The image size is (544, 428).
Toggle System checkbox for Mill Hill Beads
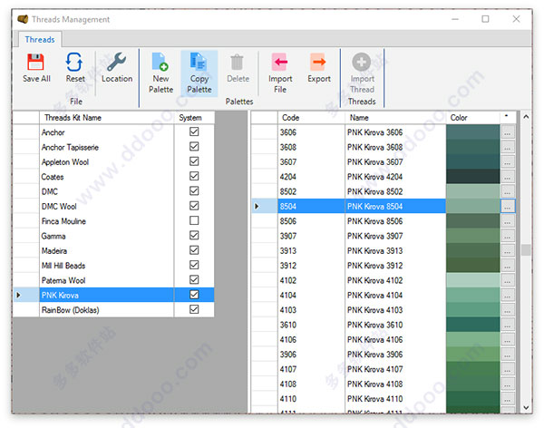click(194, 265)
